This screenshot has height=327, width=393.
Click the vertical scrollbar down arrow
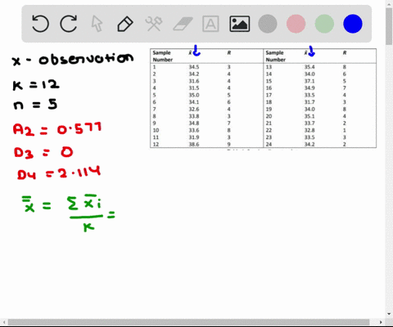pos(389,314)
